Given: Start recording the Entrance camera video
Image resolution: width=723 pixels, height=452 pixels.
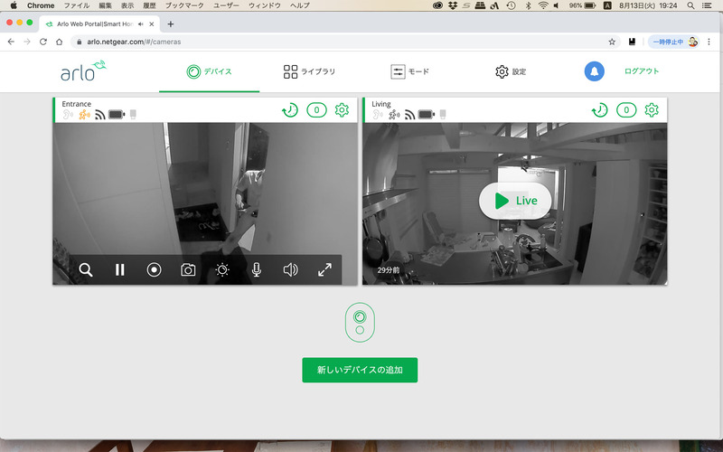Looking at the screenshot, I should (x=154, y=269).
